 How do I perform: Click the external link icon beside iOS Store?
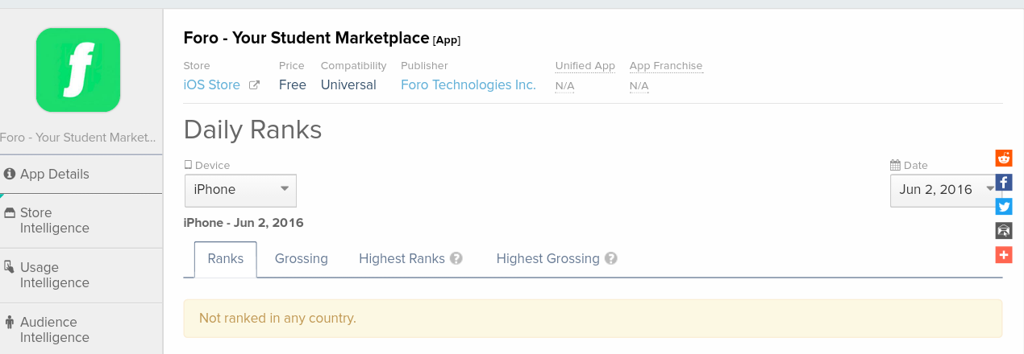pyautogui.click(x=254, y=85)
